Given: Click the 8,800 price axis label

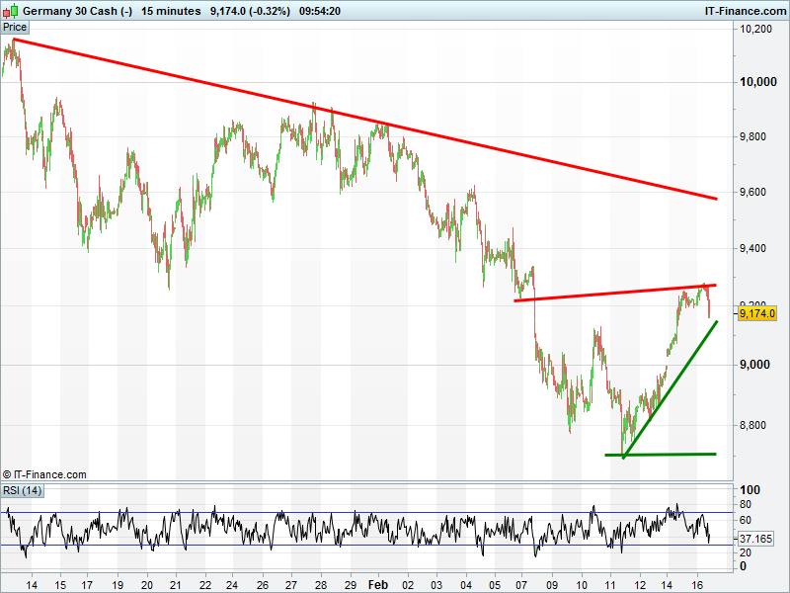Looking at the screenshot, I should (752, 425).
